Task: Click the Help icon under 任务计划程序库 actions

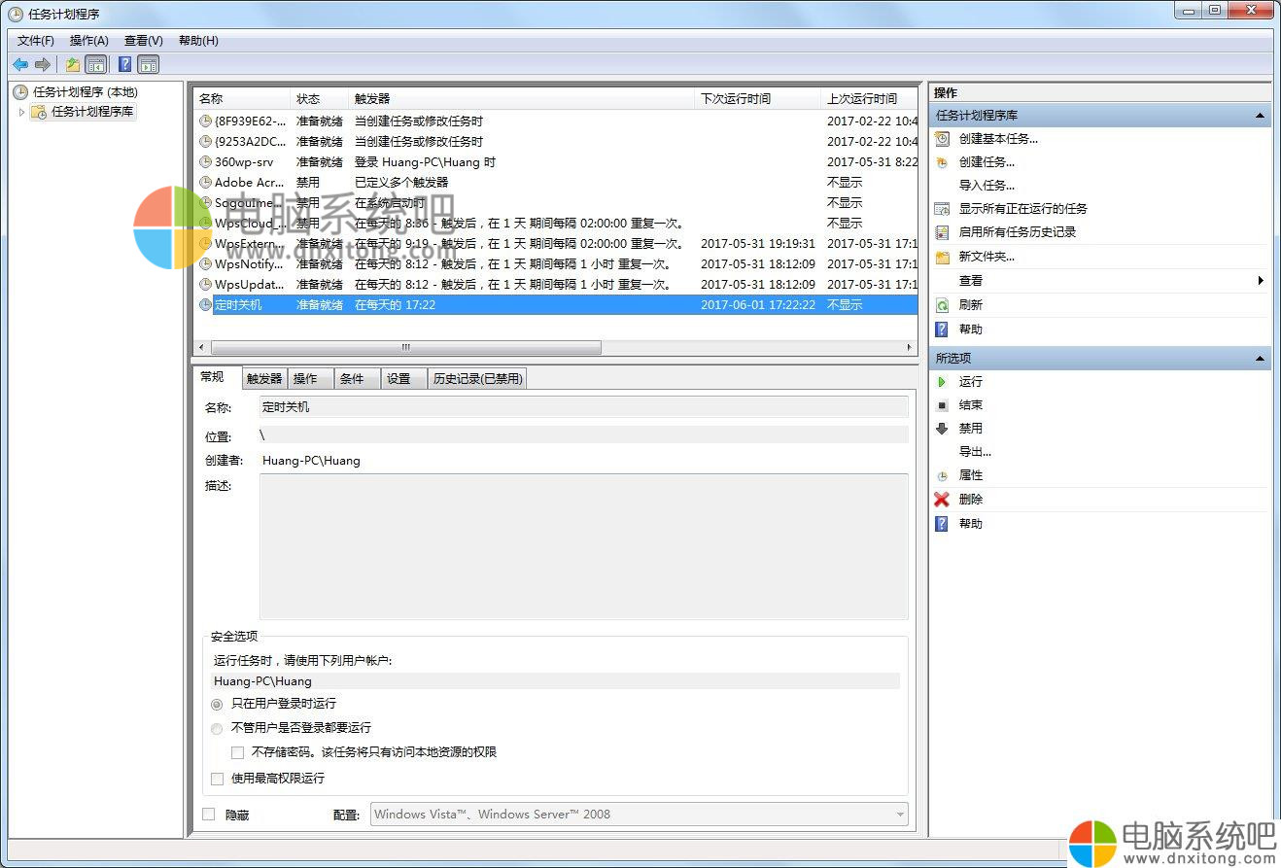Action: pos(941,330)
